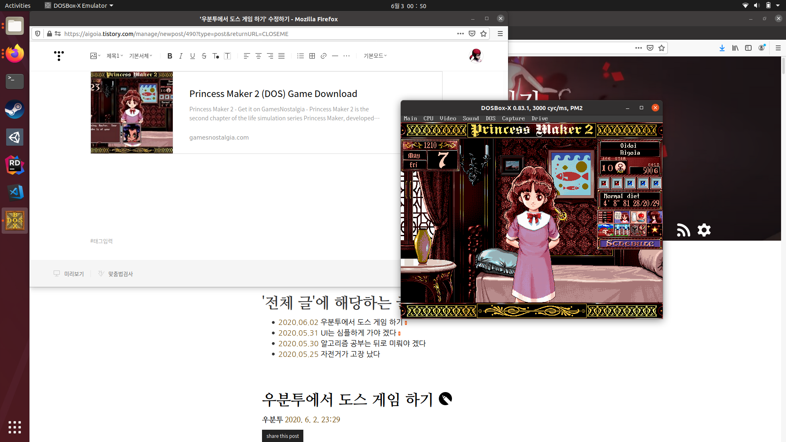Insert a table into the post
This screenshot has height=442, width=786.
tap(312, 56)
